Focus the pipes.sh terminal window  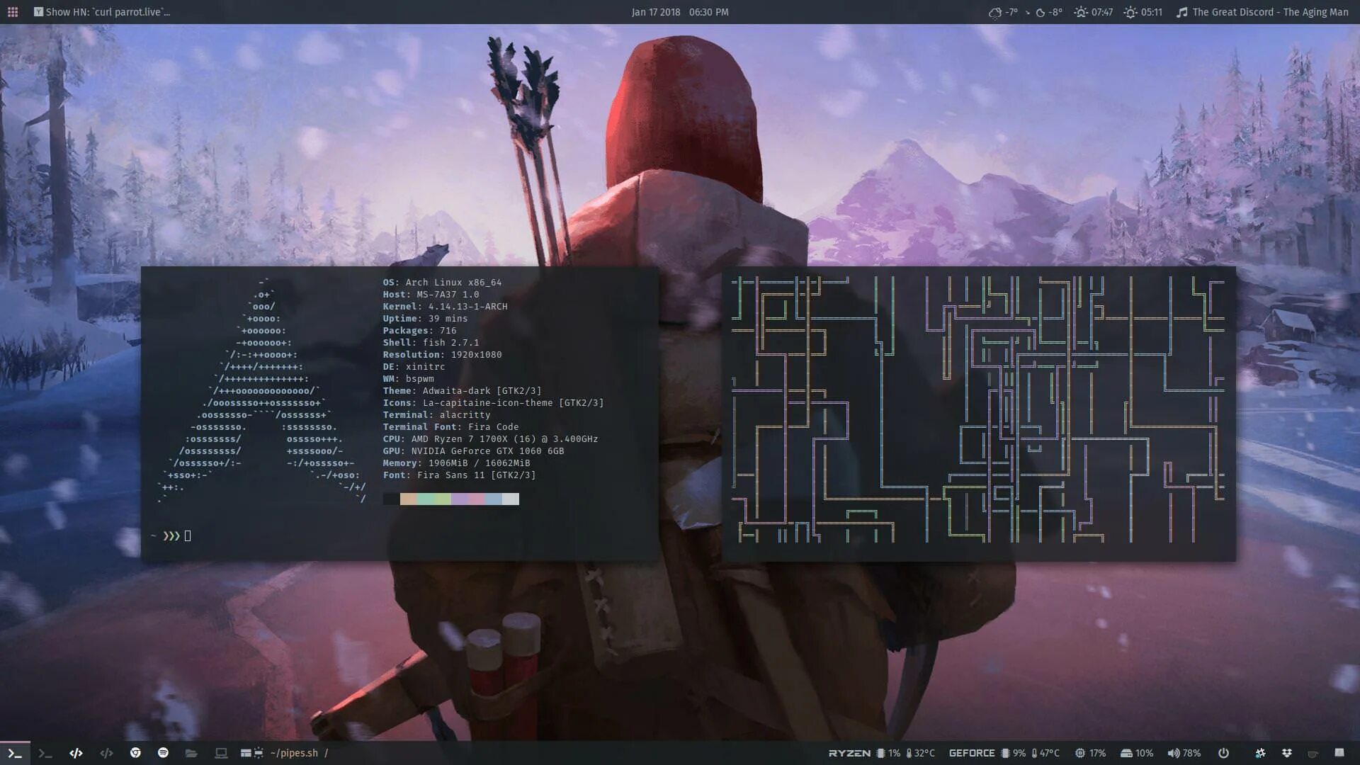point(979,414)
